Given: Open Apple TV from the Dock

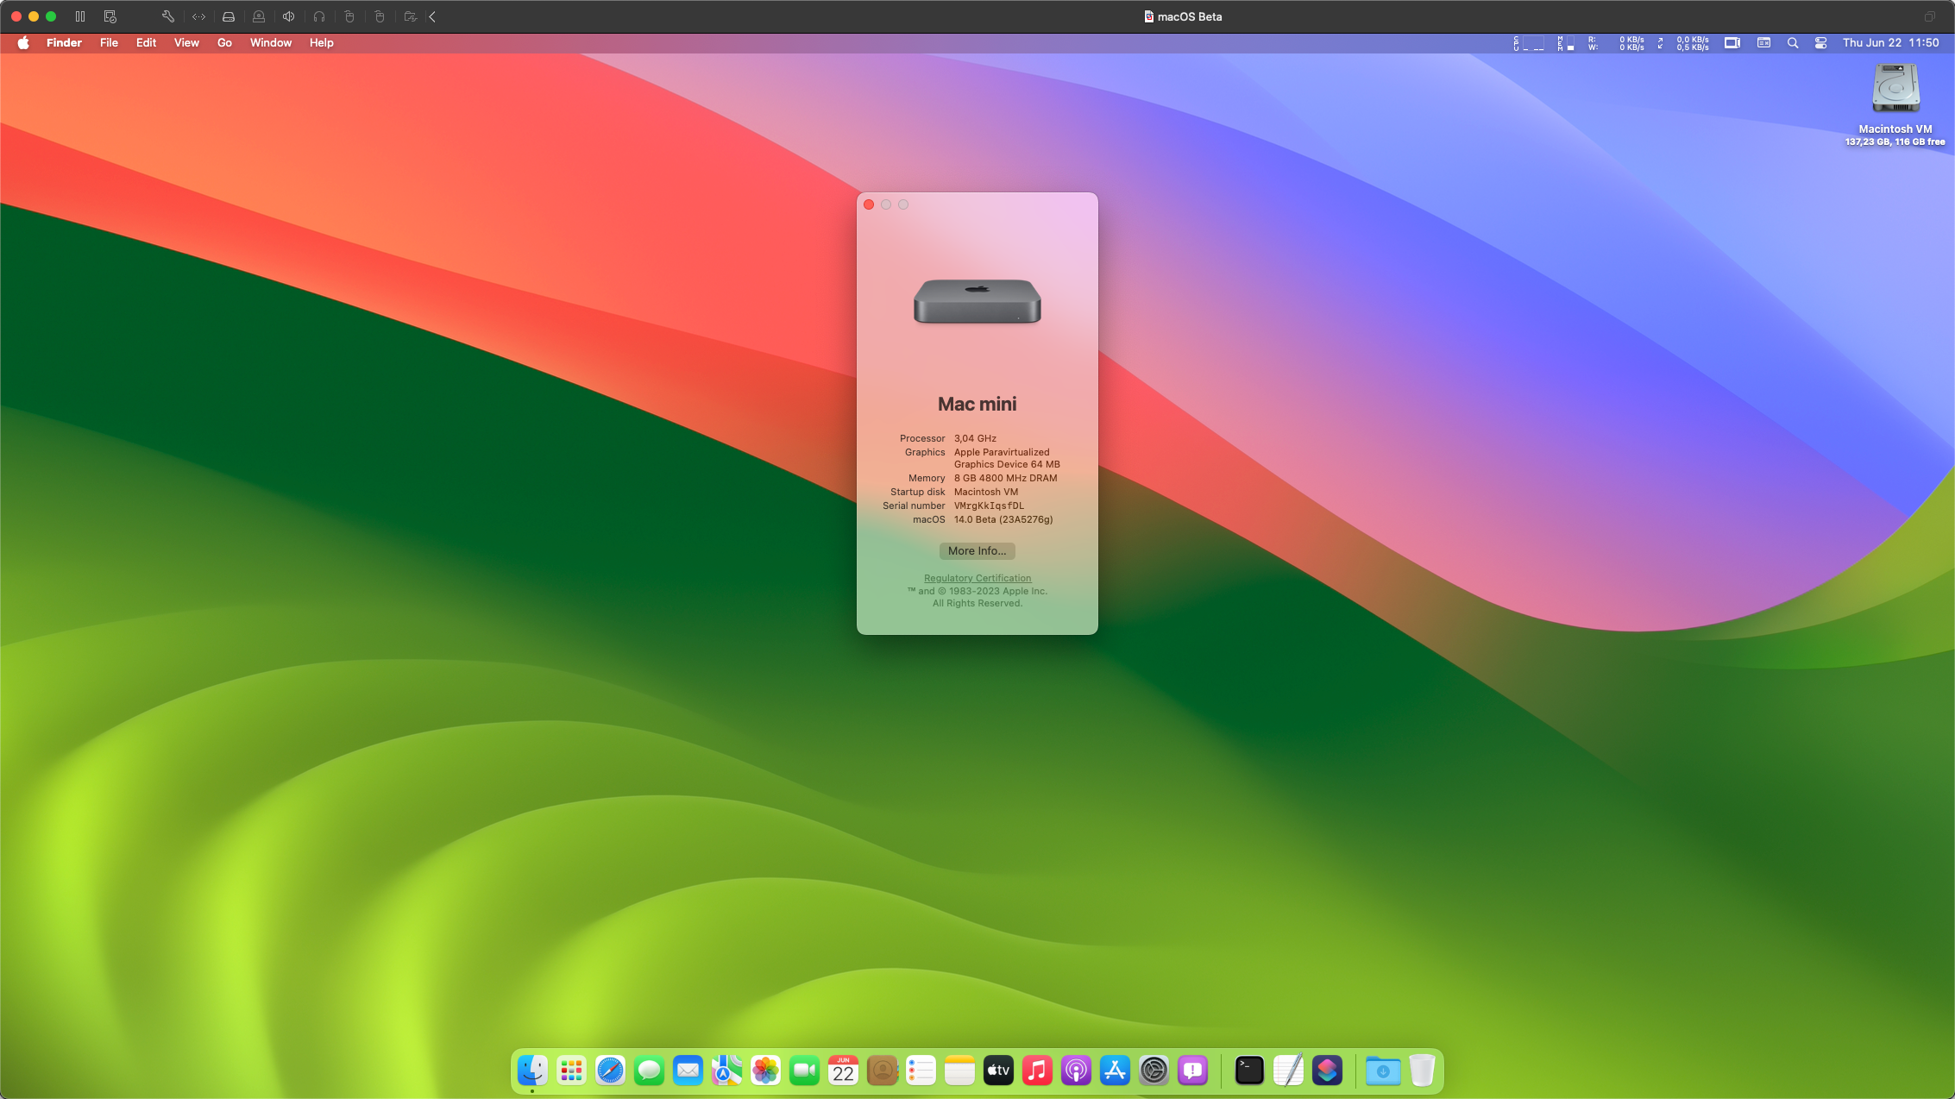Looking at the screenshot, I should [x=998, y=1071].
